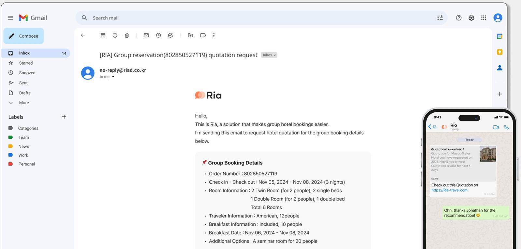Click the Move to folder icon
521x249 pixels.
click(190, 35)
